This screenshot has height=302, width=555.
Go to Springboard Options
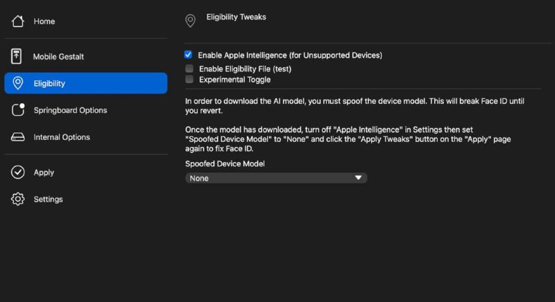tap(71, 110)
